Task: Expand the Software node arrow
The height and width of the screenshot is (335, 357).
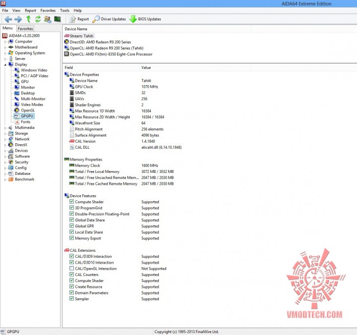Action: coord(5,156)
